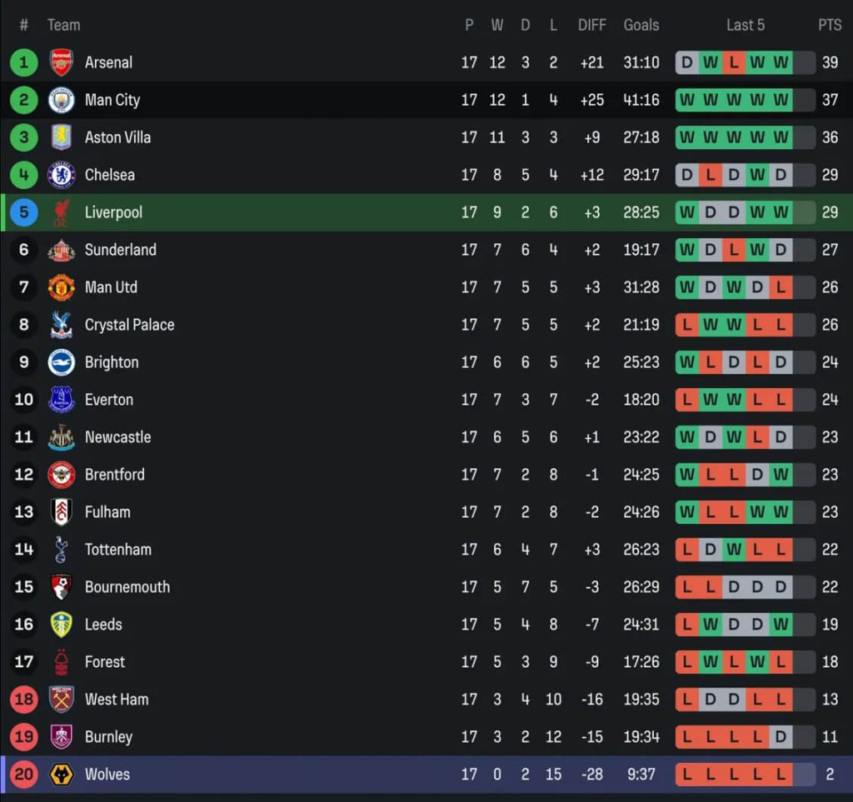Select the Man Utd crest
The height and width of the screenshot is (802, 853).
click(x=62, y=287)
